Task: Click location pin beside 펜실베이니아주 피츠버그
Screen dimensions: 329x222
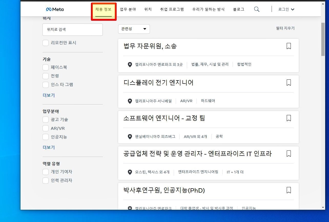Action: click(x=130, y=137)
